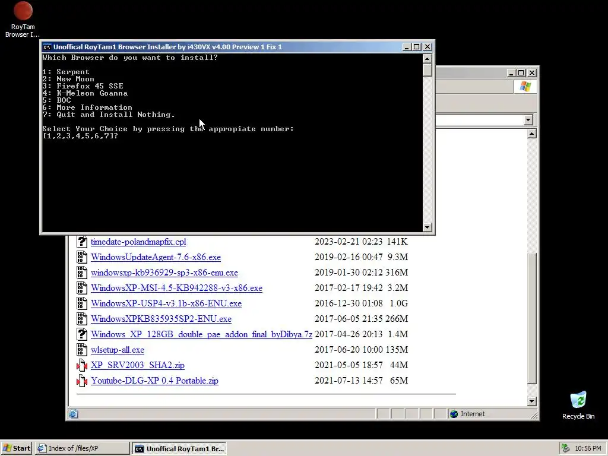Open the RoyTam Browser Installer desktop icon
Image resolution: width=608 pixels, height=456 pixels.
click(23, 20)
